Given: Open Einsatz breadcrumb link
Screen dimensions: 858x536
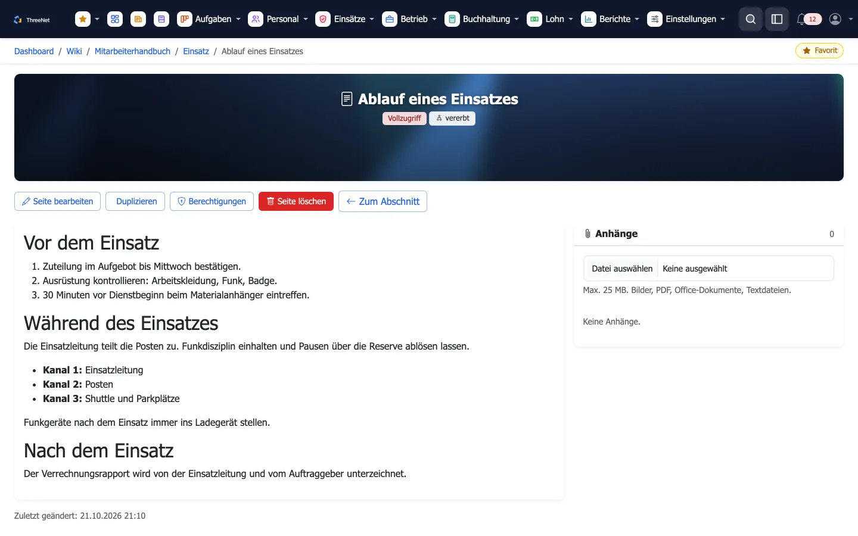Looking at the screenshot, I should [196, 51].
